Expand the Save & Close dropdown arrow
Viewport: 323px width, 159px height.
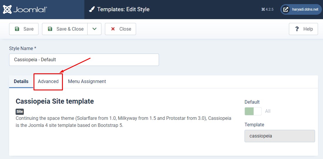(94, 29)
